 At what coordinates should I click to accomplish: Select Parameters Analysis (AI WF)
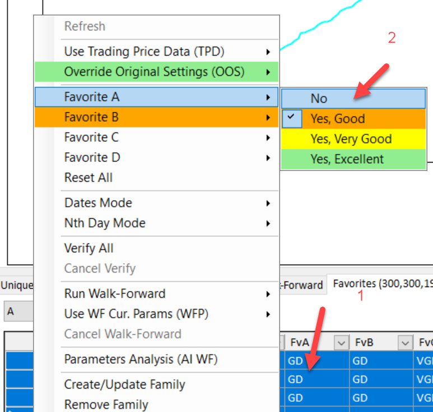tap(141, 359)
